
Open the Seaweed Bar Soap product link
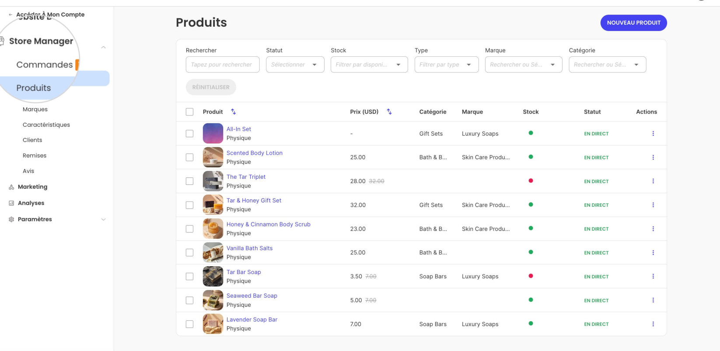252,296
